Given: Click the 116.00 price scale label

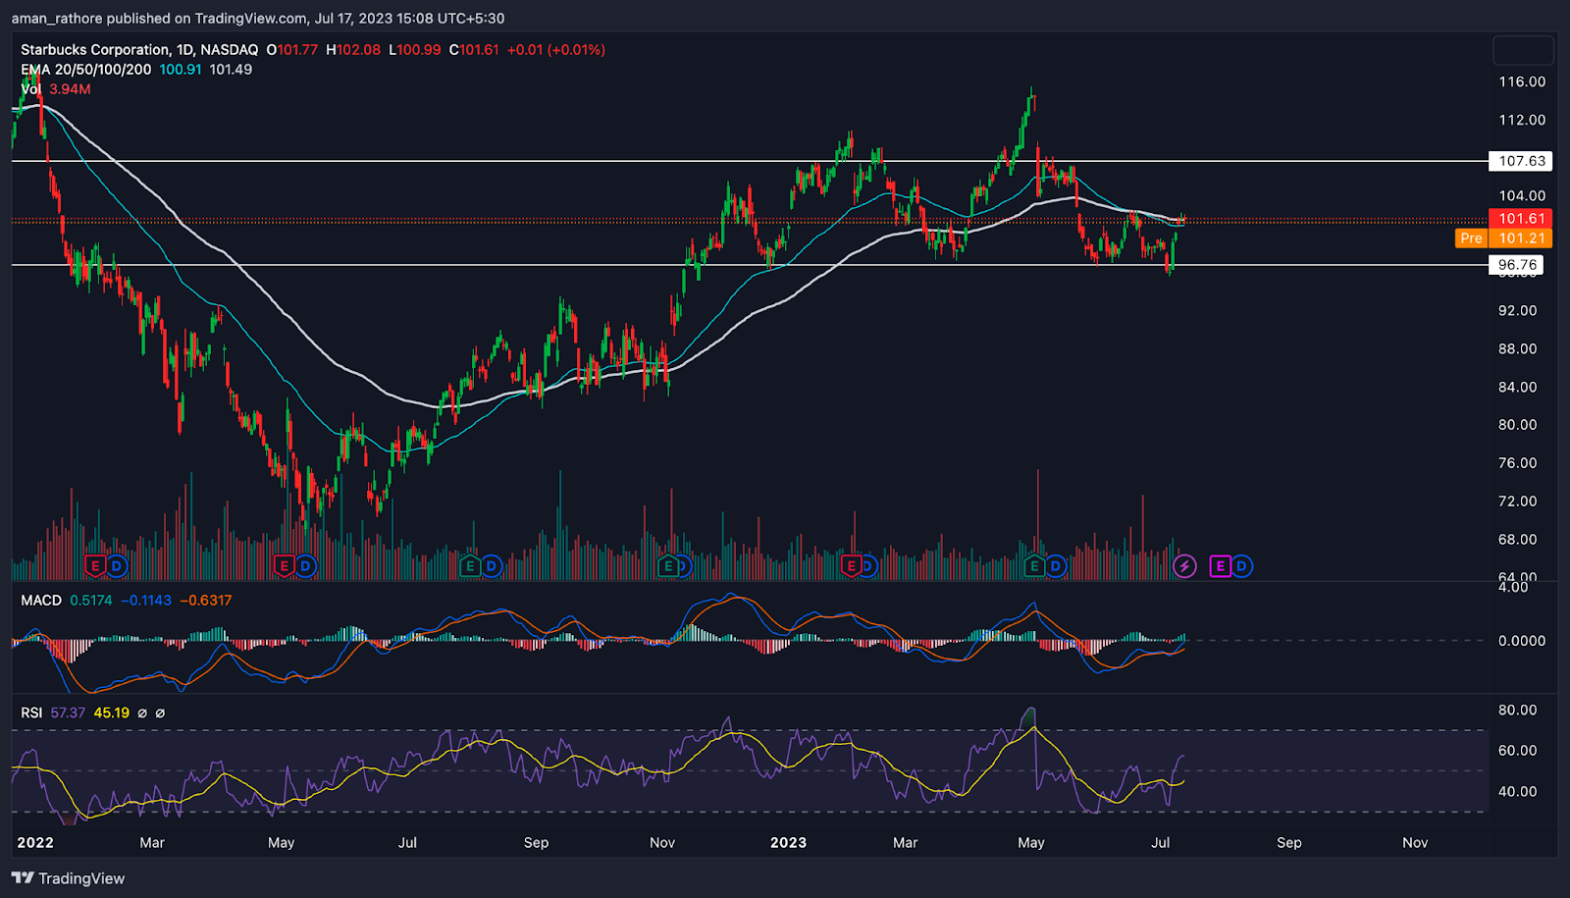Looking at the screenshot, I should click(1522, 81).
